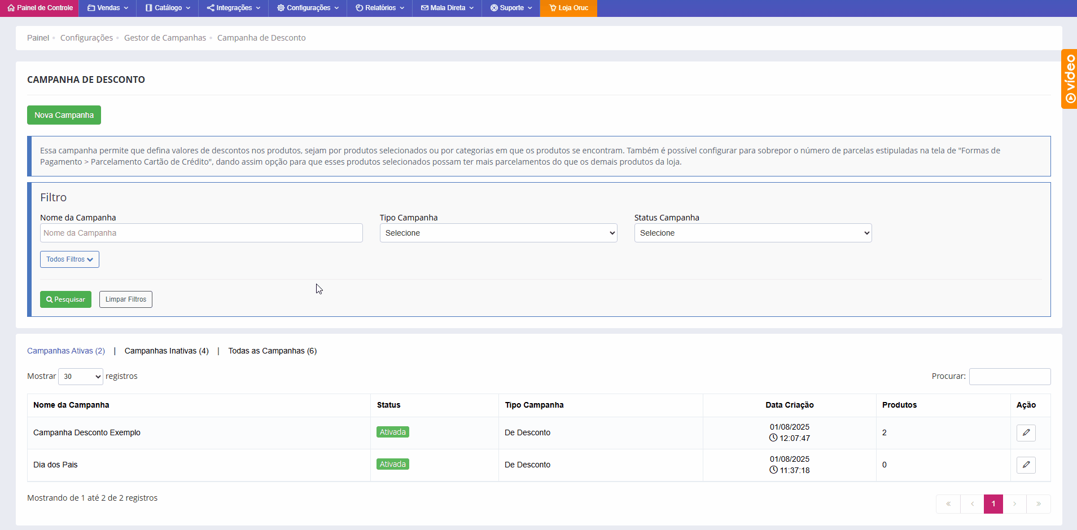Click the Nova Campanha button

64,115
